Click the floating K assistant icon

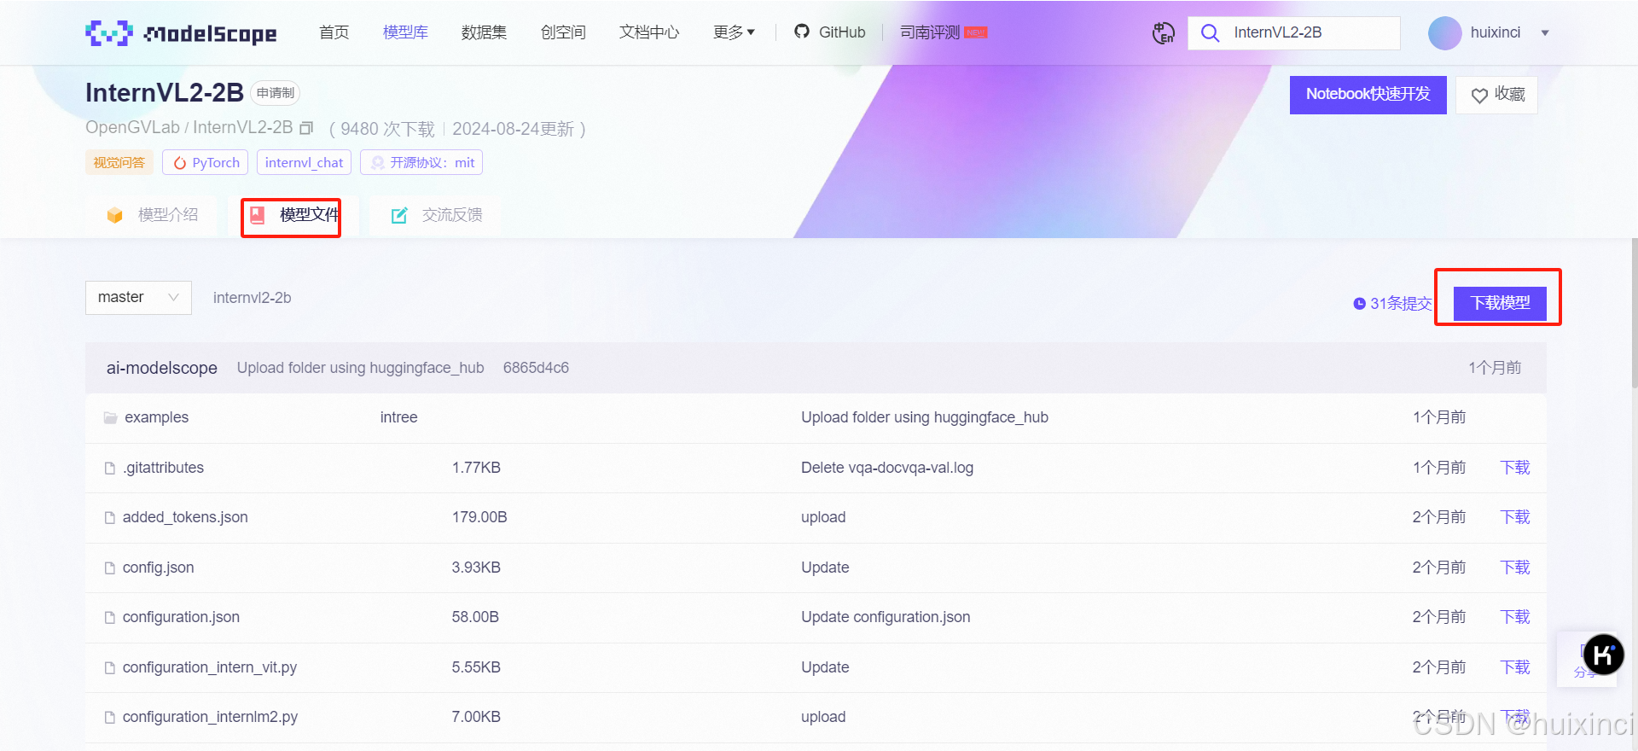pos(1603,655)
